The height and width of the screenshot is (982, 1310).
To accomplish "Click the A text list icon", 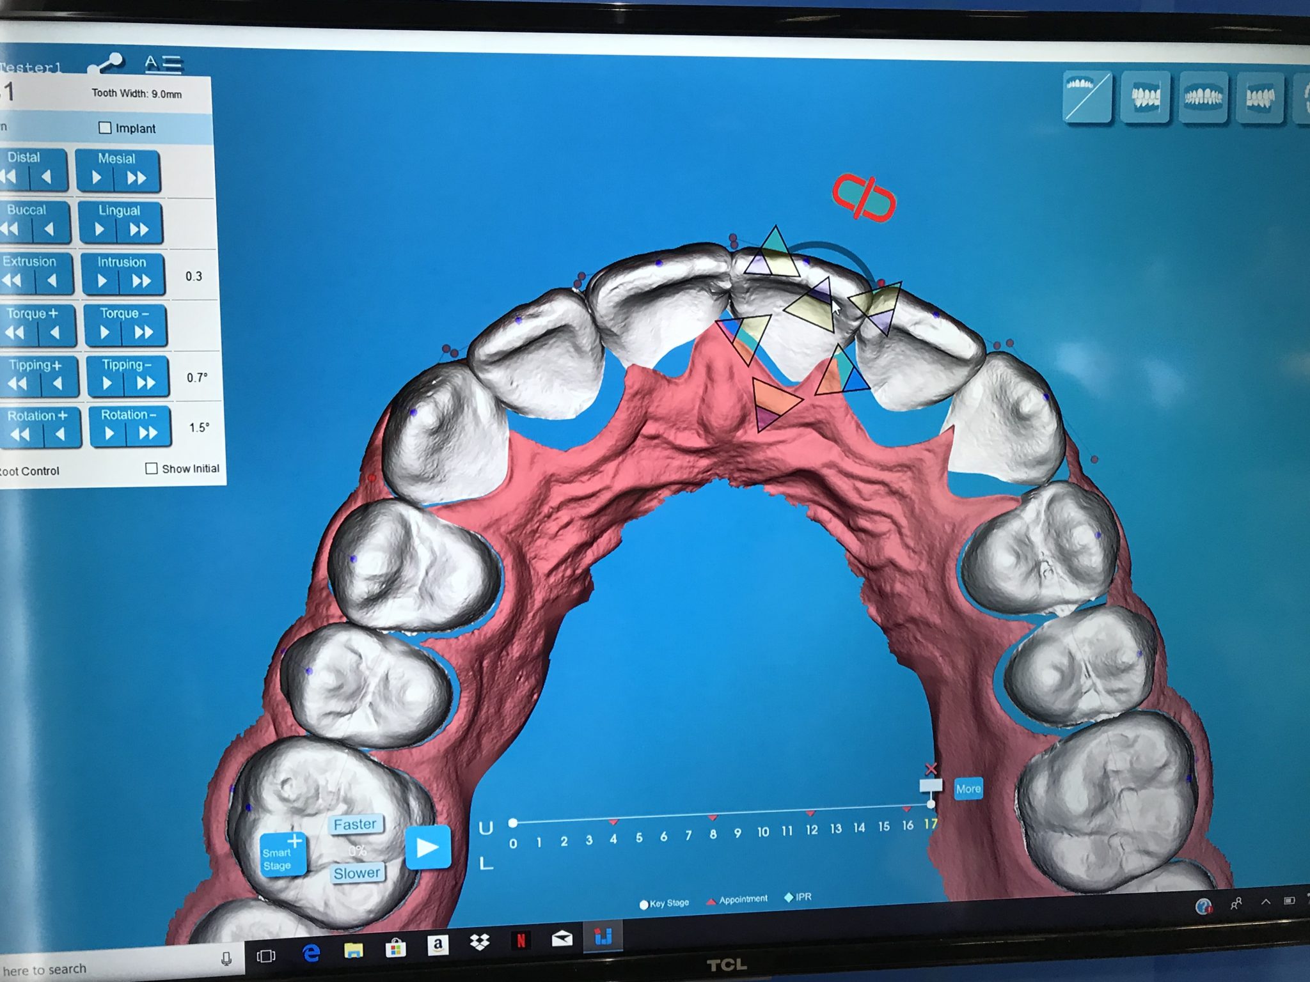I will pos(164,63).
